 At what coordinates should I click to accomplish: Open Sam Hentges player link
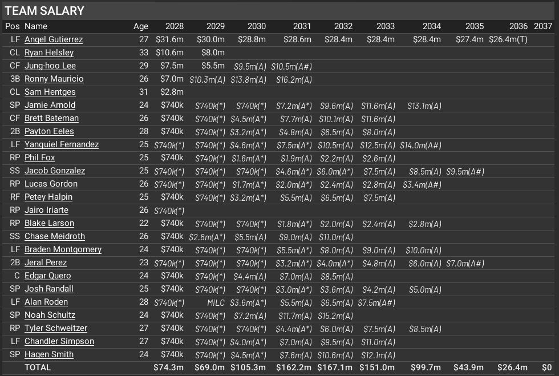coord(50,92)
